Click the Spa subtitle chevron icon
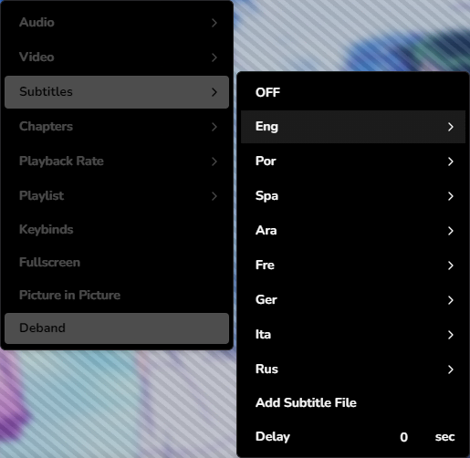Viewport: 470px width, 458px height. (x=451, y=196)
